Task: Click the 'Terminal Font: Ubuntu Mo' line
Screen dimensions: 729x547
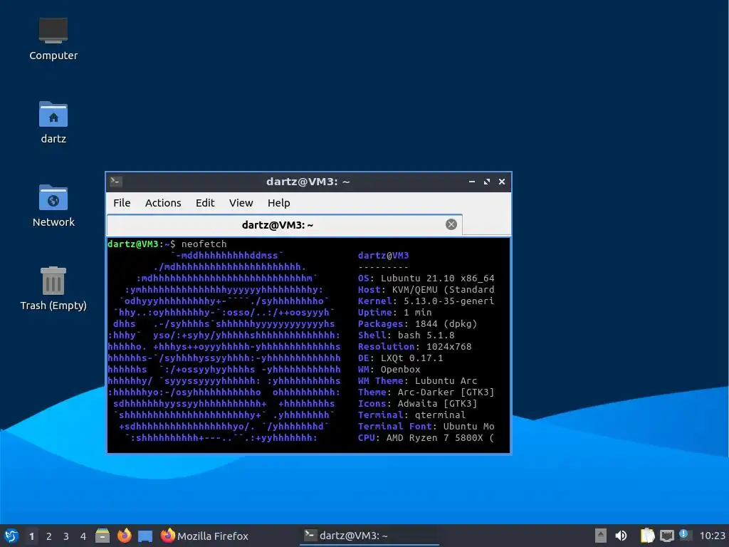Action: 426,426
